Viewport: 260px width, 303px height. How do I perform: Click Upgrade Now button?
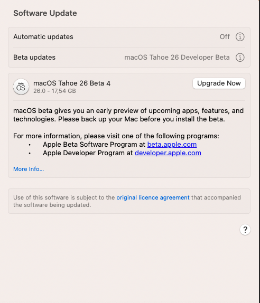point(219,83)
